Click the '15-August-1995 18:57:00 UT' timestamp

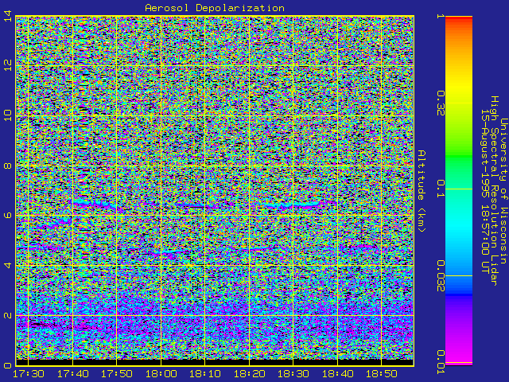(485, 191)
